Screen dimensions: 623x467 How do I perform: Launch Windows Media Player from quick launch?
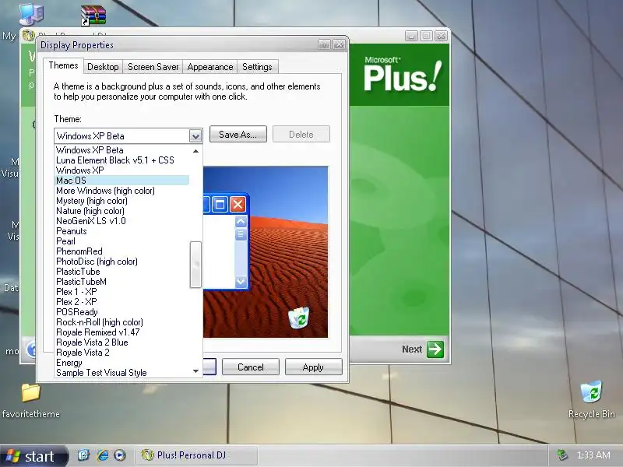click(x=120, y=455)
